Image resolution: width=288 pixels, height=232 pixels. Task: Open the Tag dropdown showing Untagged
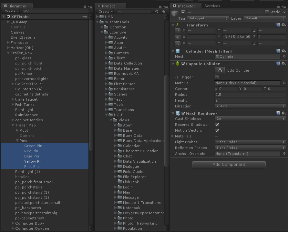(208, 18)
